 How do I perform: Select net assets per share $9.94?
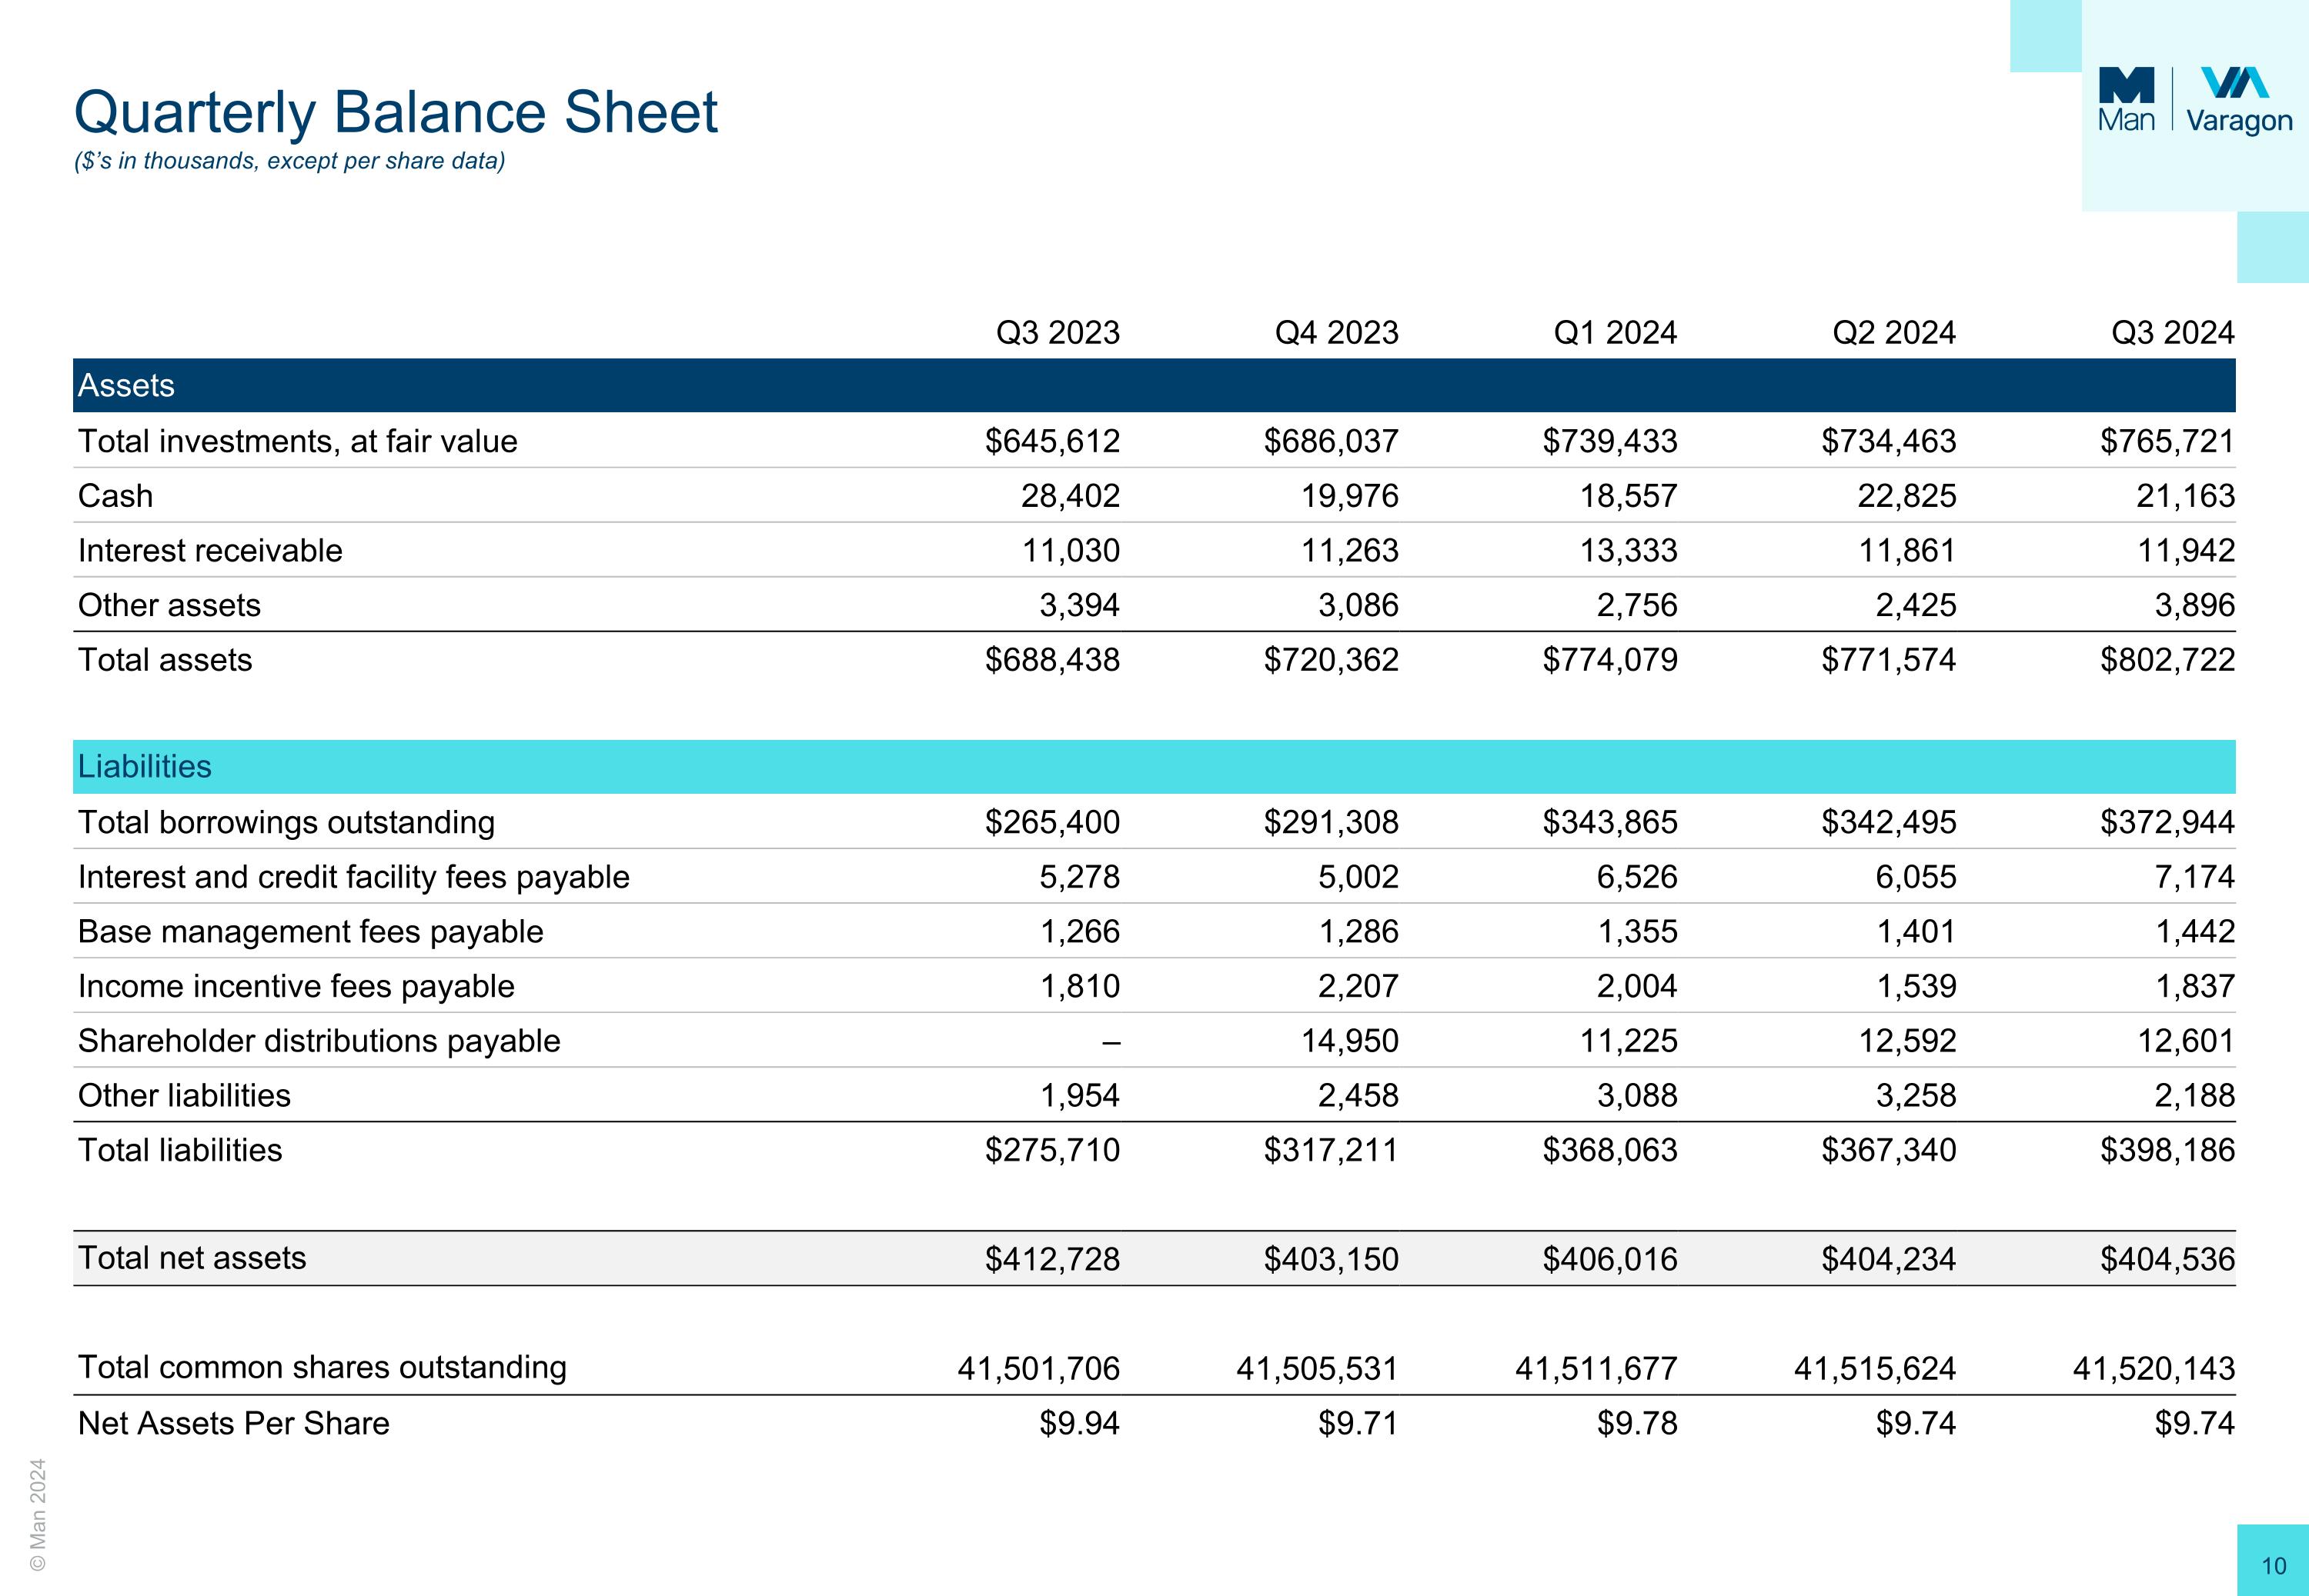[x=1080, y=1423]
